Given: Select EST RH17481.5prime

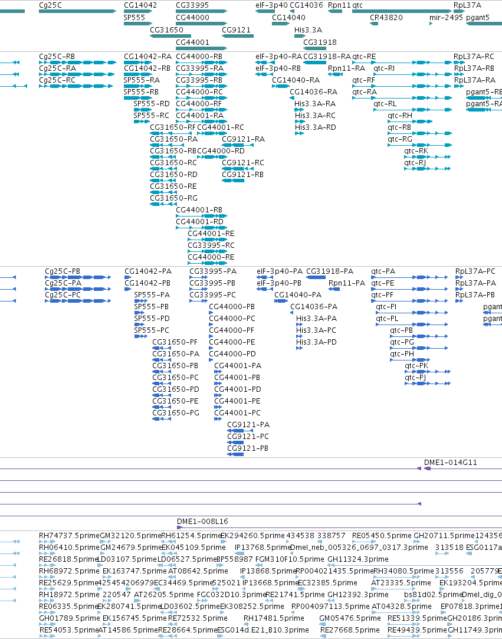Looking at the screenshot, I should point(274,618).
